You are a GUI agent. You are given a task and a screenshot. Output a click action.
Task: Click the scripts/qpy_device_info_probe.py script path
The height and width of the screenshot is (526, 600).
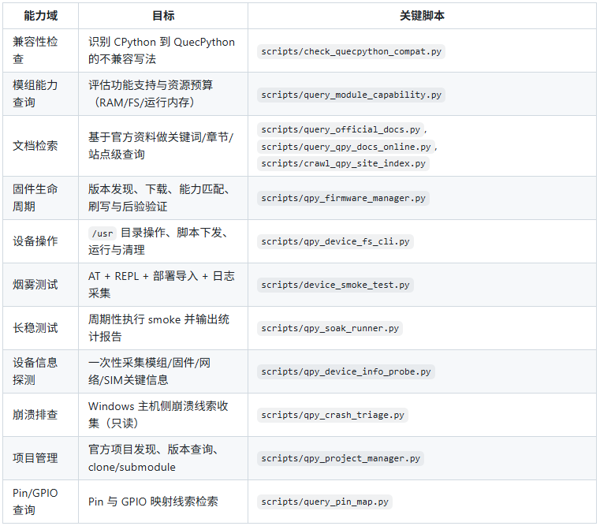click(346, 371)
